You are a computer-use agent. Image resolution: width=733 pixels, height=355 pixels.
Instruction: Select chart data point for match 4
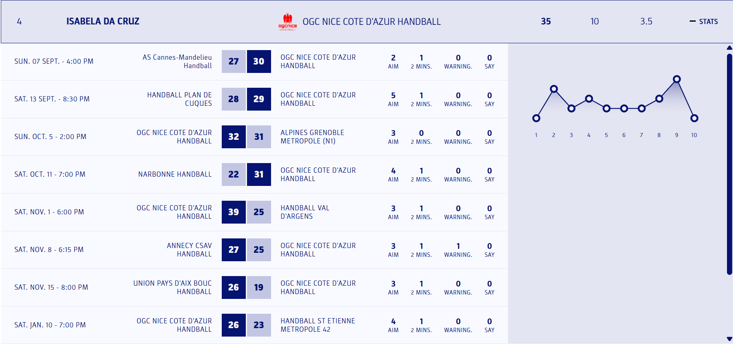tap(589, 99)
